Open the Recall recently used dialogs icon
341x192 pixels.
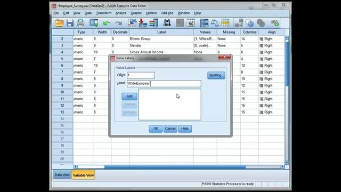(x=94, y=23)
